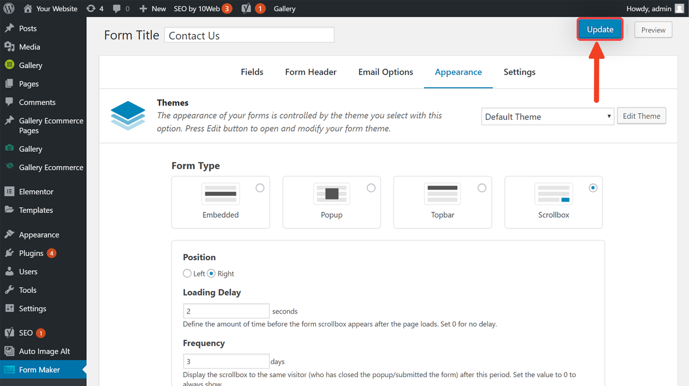The height and width of the screenshot is (386, 689).
Task: Choose Left position radio button
Action: 187,273
